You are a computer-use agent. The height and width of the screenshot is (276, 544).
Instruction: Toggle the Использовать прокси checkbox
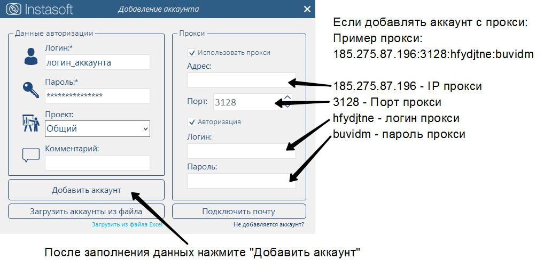[191, 53]
